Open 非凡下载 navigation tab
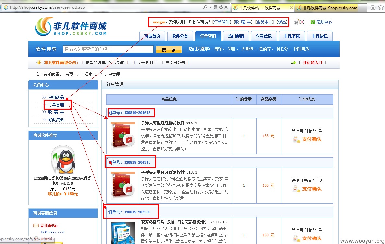 click(x=292, y=36)
